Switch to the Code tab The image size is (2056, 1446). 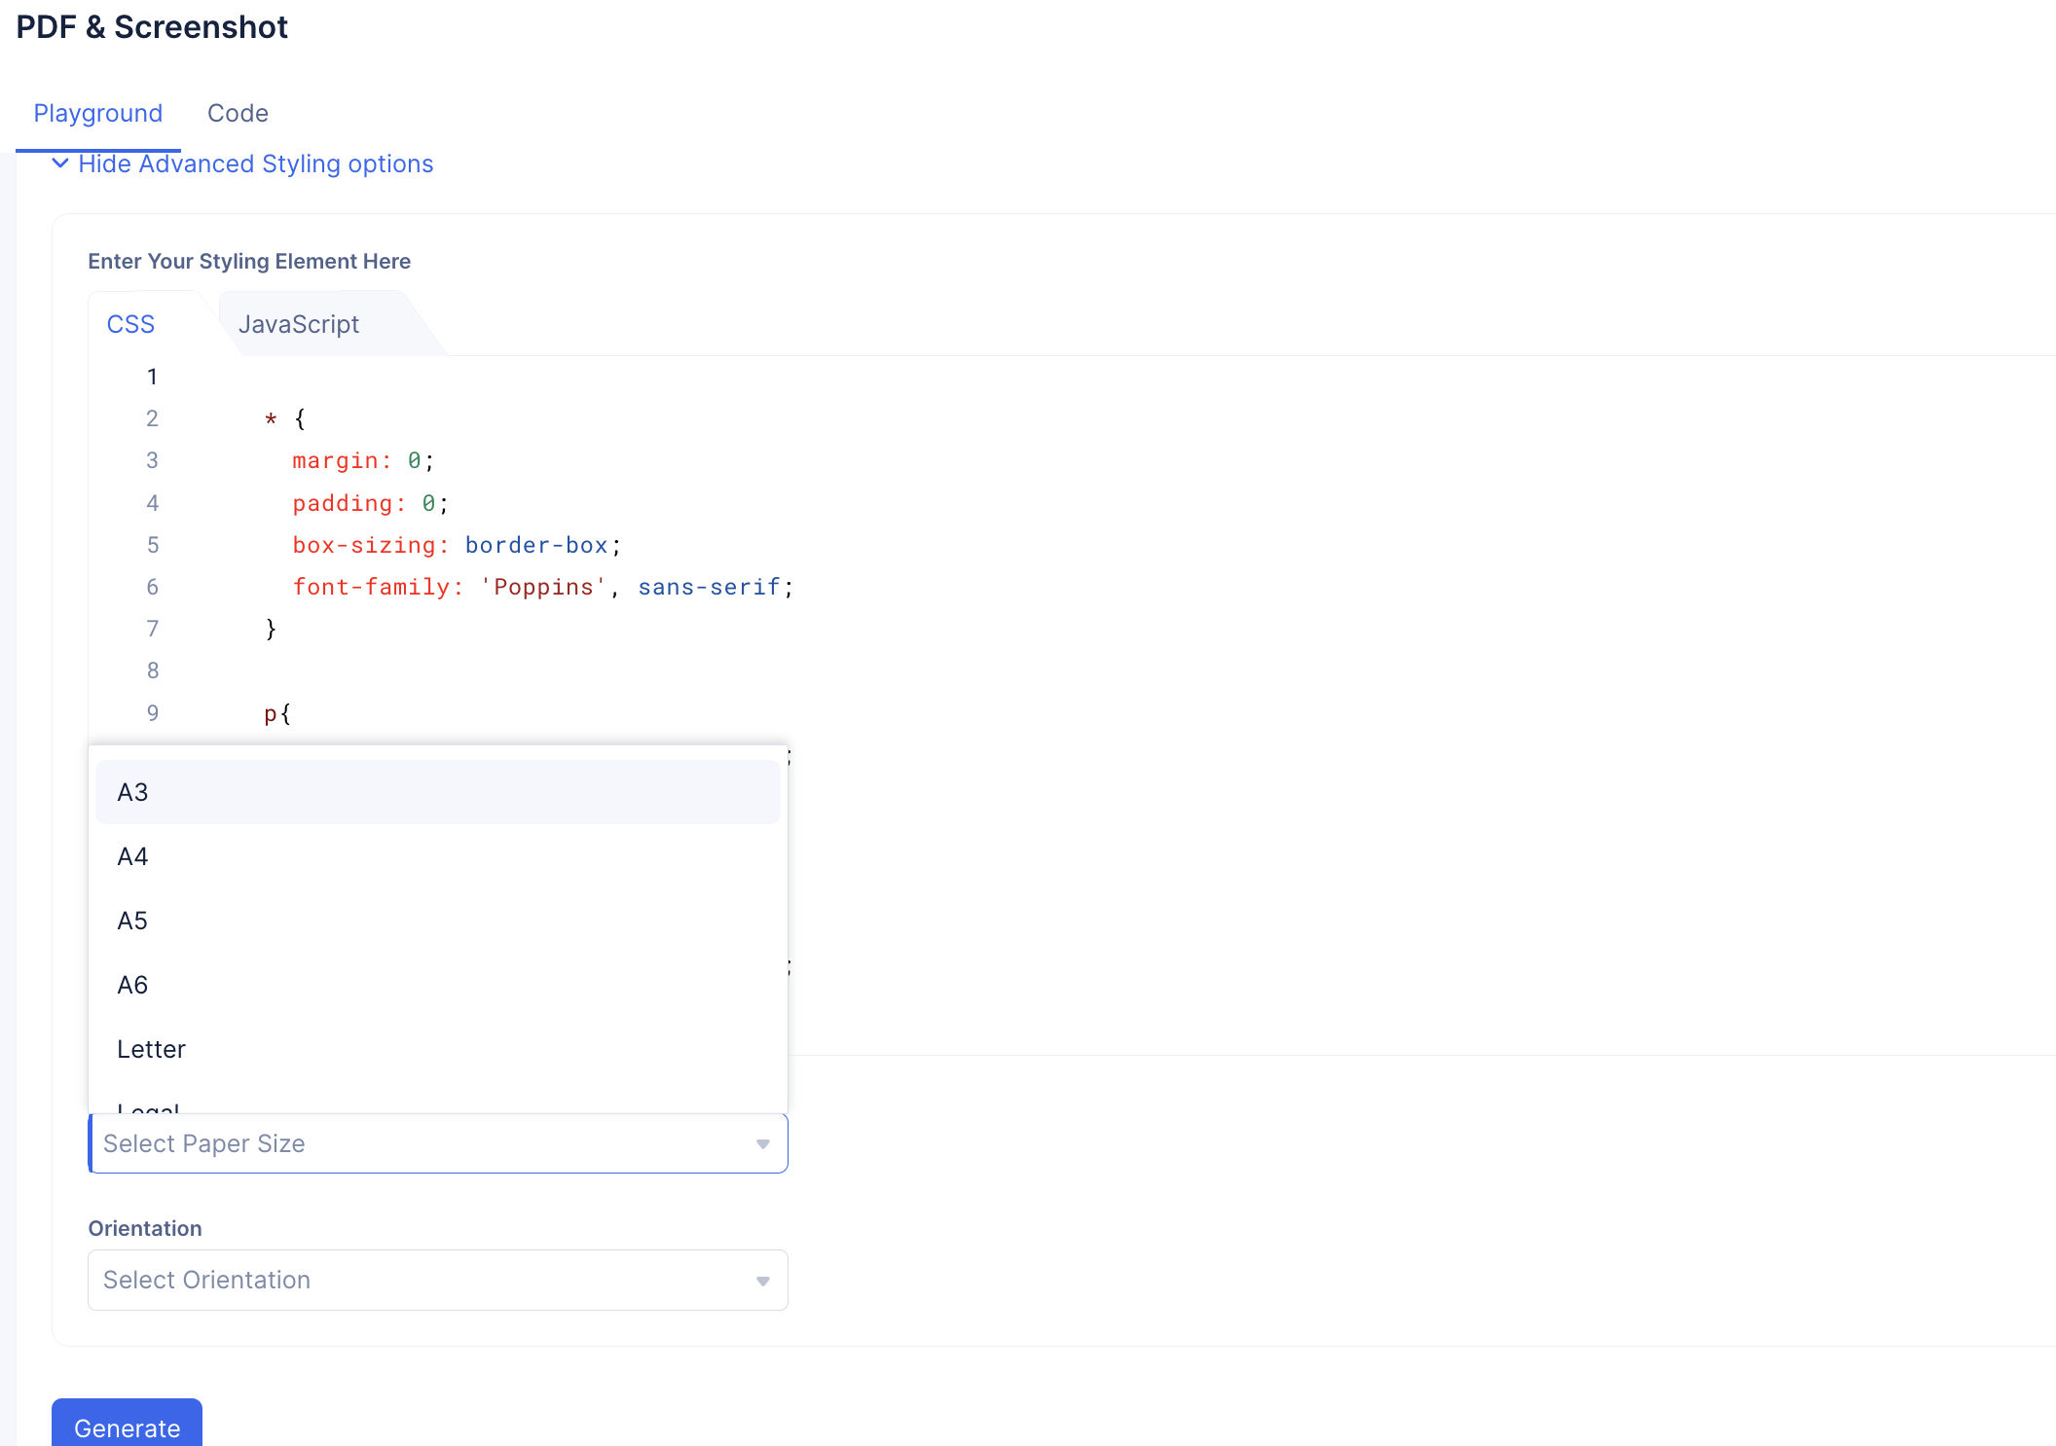click(x=238, y=113)
